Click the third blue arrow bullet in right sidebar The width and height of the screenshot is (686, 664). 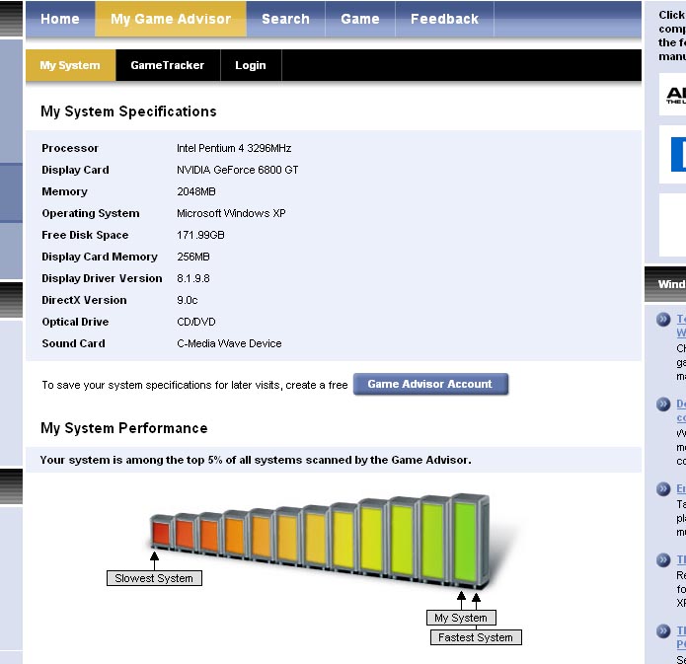pos(663,488)
